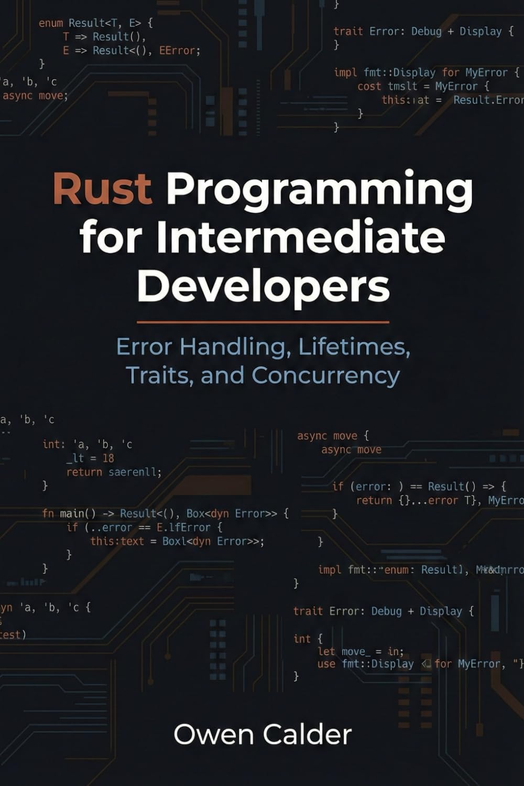Image resolution: width=524 pixels, height=786 pixels.
Task: Select the title line "for Intermediate"
Action: [263, 238]
